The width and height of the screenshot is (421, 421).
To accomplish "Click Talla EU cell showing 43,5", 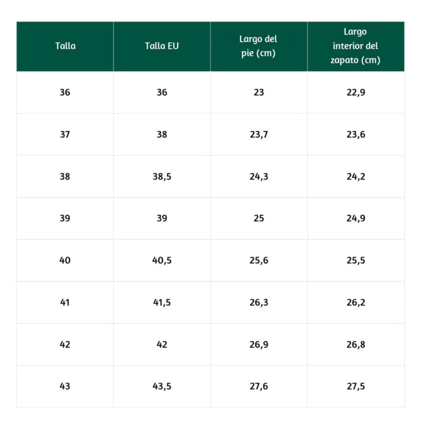I will tap(162, 386).
